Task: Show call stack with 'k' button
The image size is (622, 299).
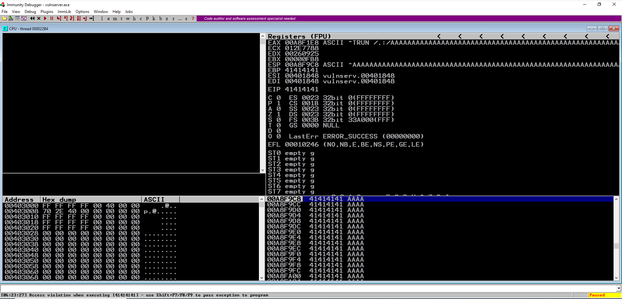Action: [x=154, y=18]
